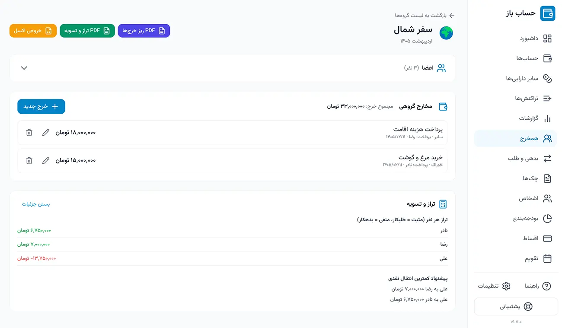Click بازگشت به لیست گروه‌ها link

point(421,16)
